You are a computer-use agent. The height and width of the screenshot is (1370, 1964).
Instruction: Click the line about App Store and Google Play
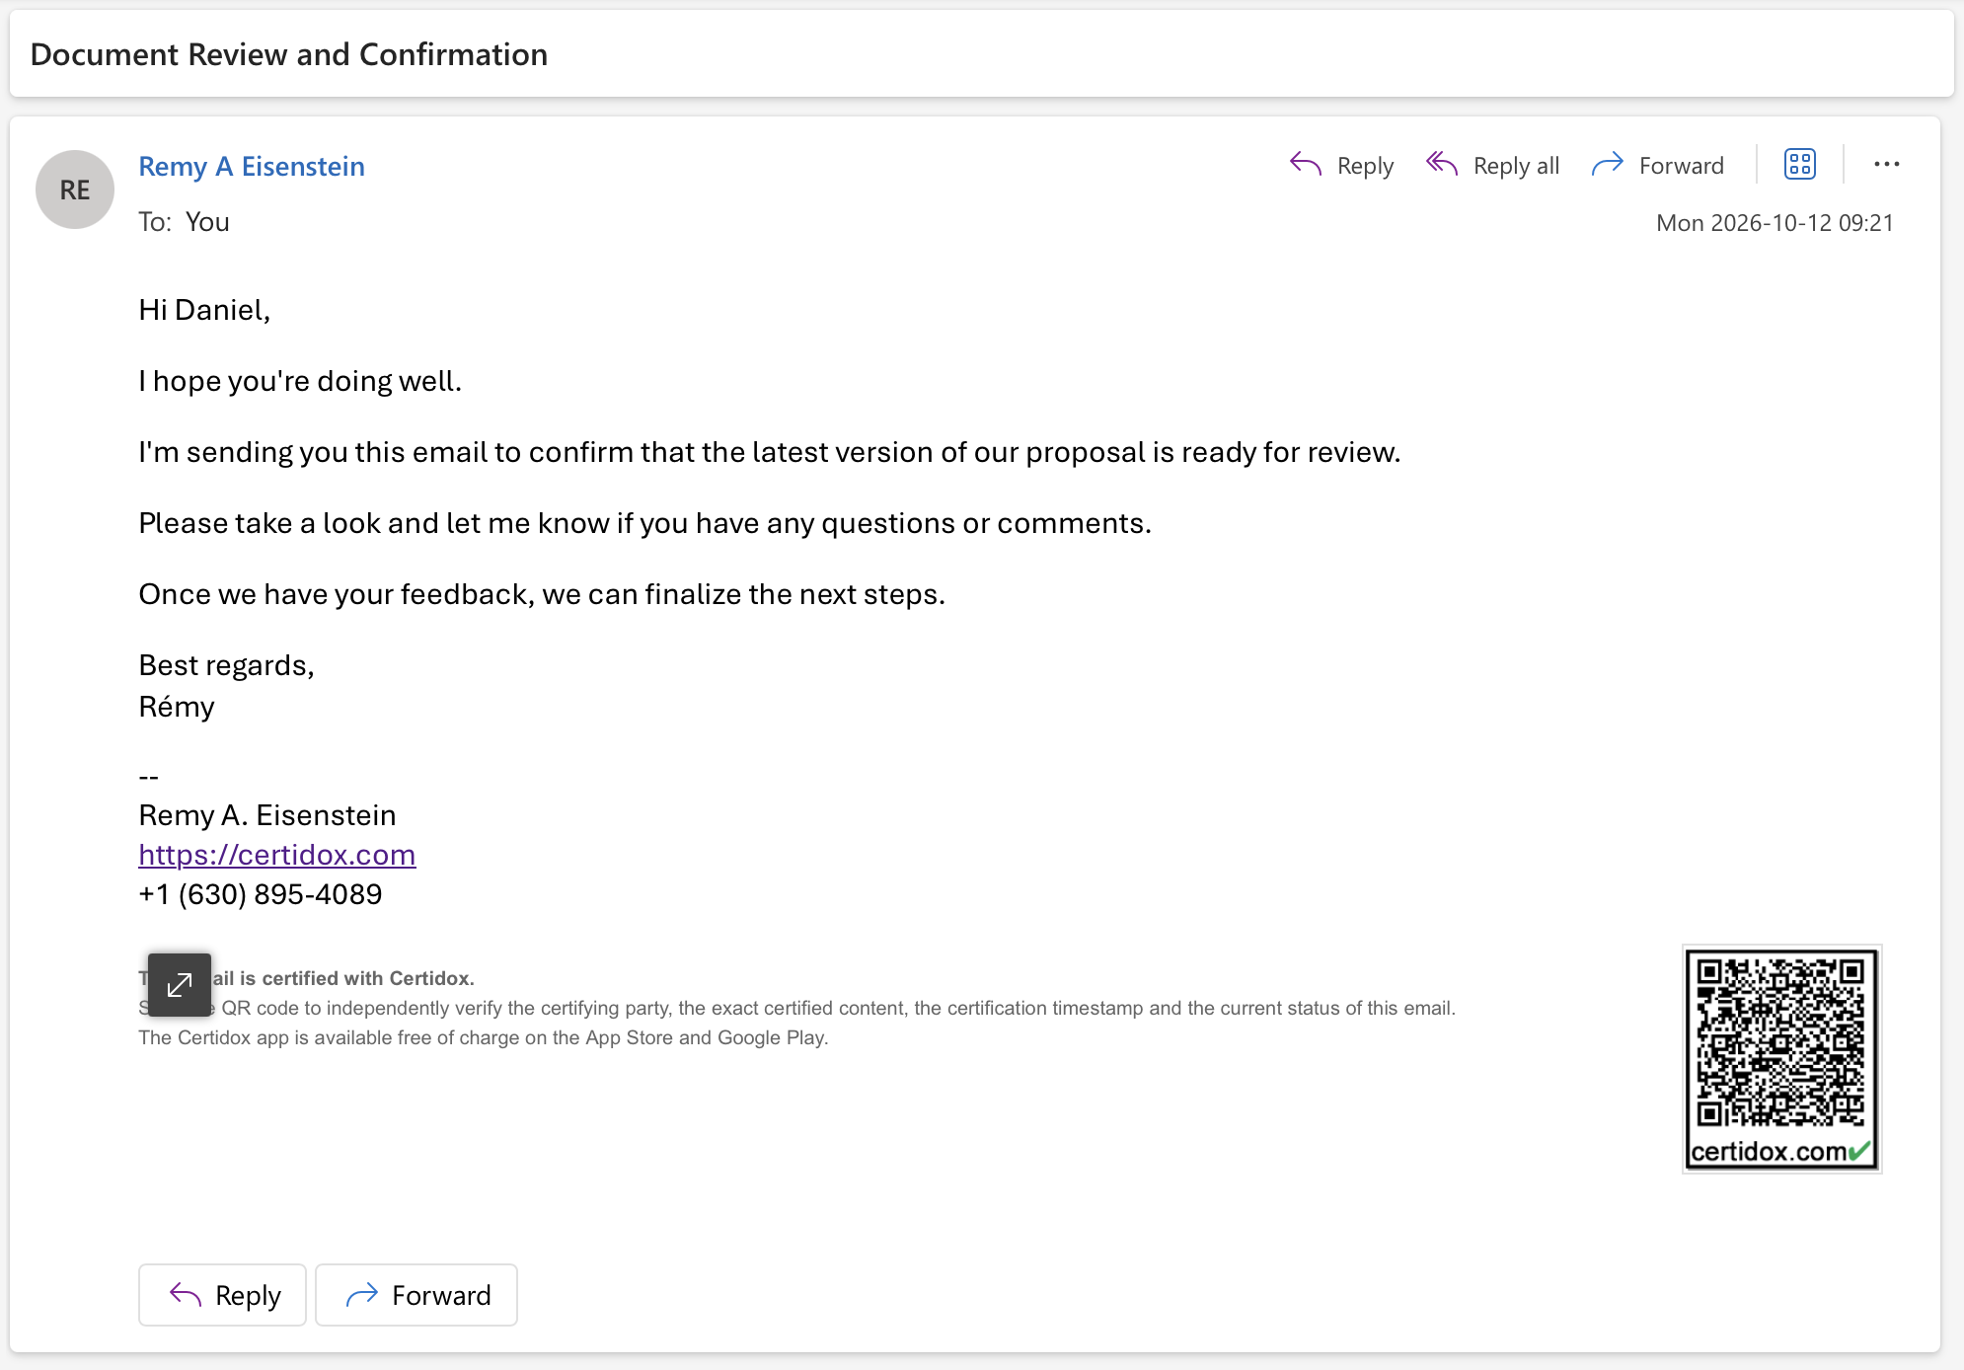(x=484, y=1037)
